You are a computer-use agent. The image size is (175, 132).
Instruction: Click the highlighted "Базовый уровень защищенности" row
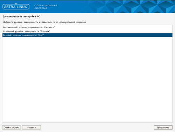(87, 35)
